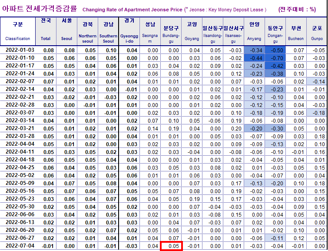Viewport: 328px width, 251px height.
Task: Select the date cell 2022-06-20
Action: (x=18, y=230)
